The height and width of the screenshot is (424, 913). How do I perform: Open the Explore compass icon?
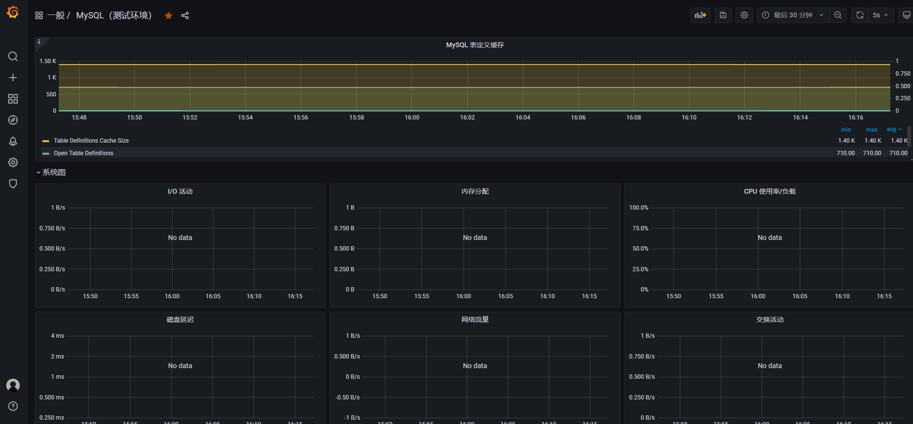pos(13,120)
